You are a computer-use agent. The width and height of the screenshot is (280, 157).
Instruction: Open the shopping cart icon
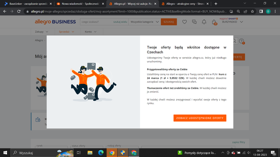pos(214,22)
